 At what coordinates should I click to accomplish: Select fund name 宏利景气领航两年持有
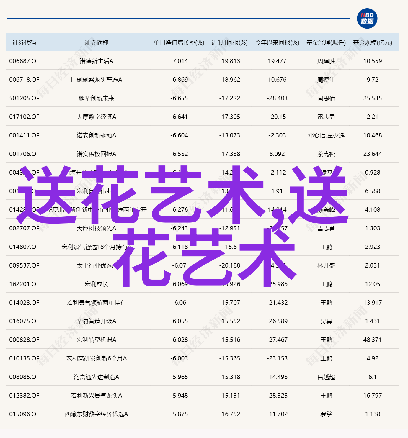(x=97, y=303)
